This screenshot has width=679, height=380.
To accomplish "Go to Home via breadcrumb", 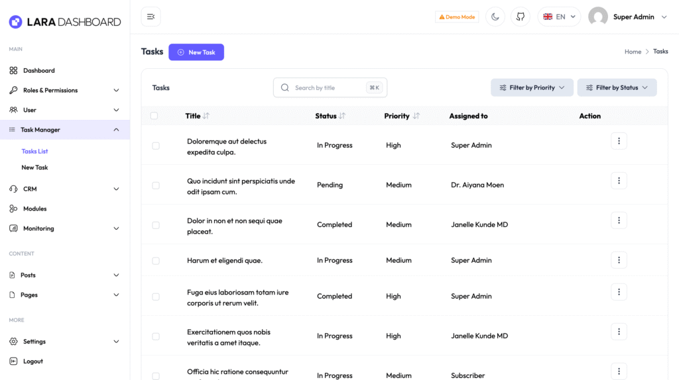I will click(x=633, y=52).
